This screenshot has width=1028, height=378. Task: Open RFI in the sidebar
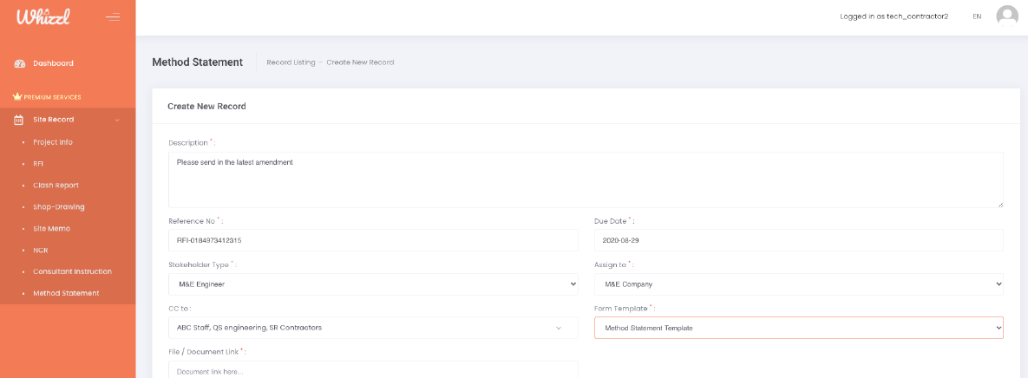coord(38,163)
